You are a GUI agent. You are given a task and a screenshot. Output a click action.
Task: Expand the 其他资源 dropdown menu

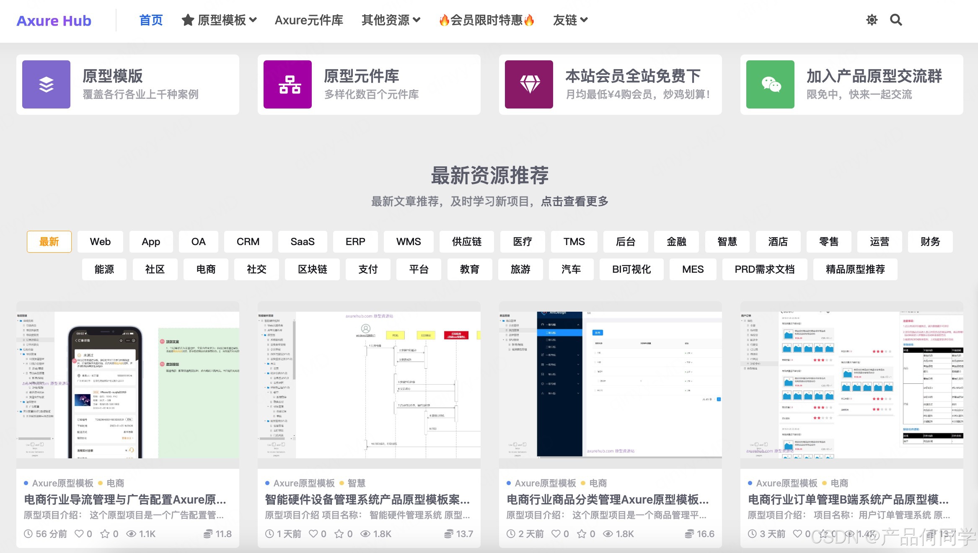click(391, 20)
